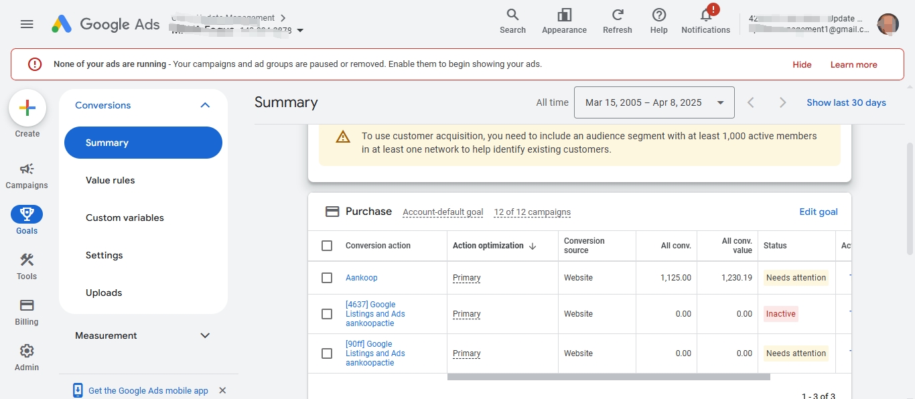Open Appearance settings
The height and width of the screenshot is (399, 915).
pos(564,21)
